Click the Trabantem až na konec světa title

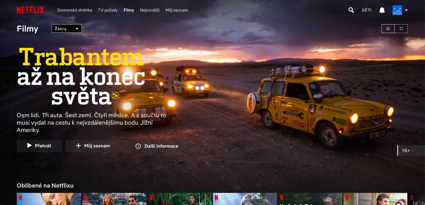pos(81,76)
